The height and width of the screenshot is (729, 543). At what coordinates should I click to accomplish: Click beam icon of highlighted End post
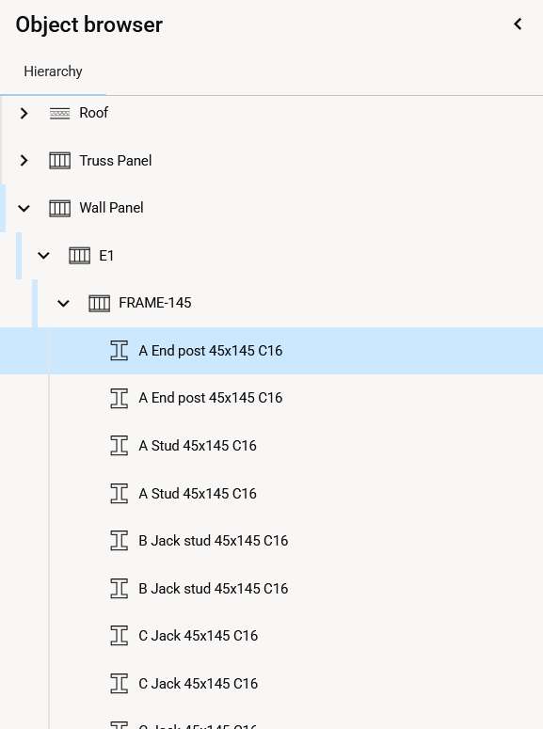[120, 351]
